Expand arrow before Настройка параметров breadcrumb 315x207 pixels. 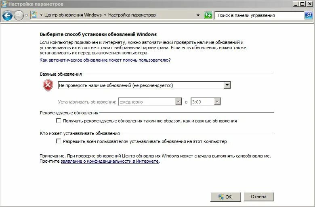point(105,15)
